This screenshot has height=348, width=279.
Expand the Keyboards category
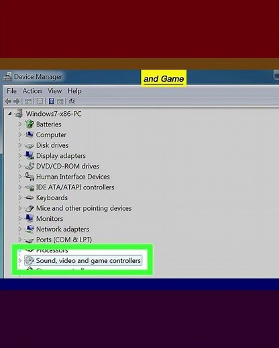tap(20, 197)
